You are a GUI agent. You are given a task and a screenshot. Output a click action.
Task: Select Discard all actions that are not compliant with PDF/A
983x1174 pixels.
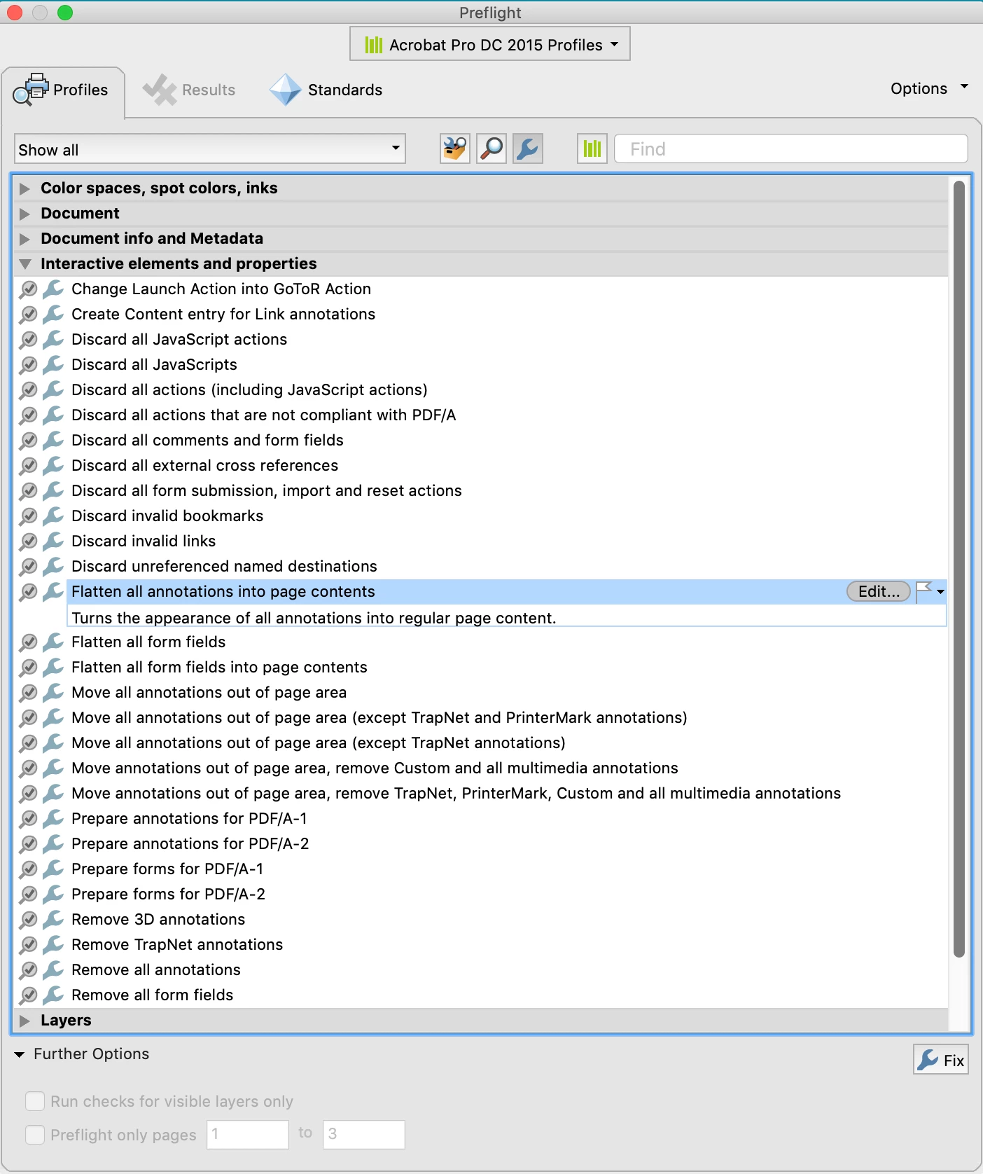point(264,415)
